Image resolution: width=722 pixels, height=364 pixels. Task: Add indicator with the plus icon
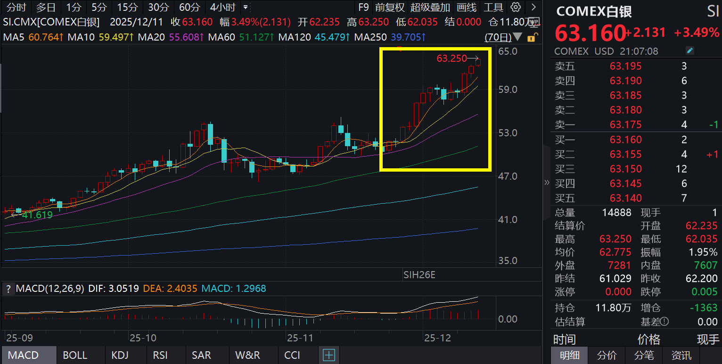[328, 355]
